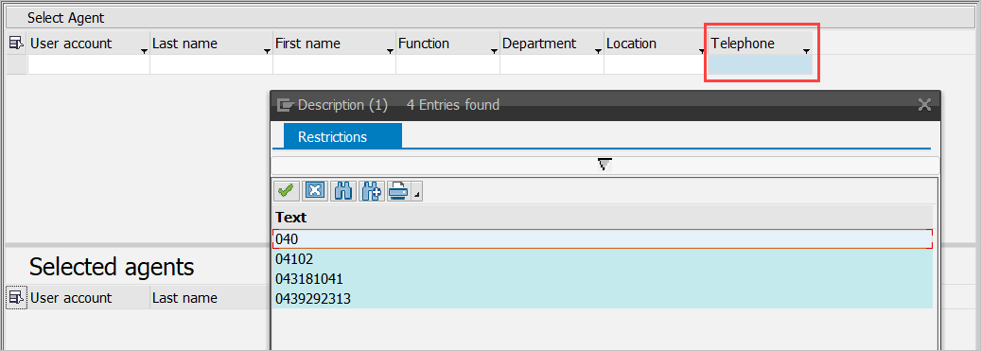The height and width of the screenshot is (351, 981).
Task: Click the Find Next binoculars-plus icon
Action: point(371,191)
